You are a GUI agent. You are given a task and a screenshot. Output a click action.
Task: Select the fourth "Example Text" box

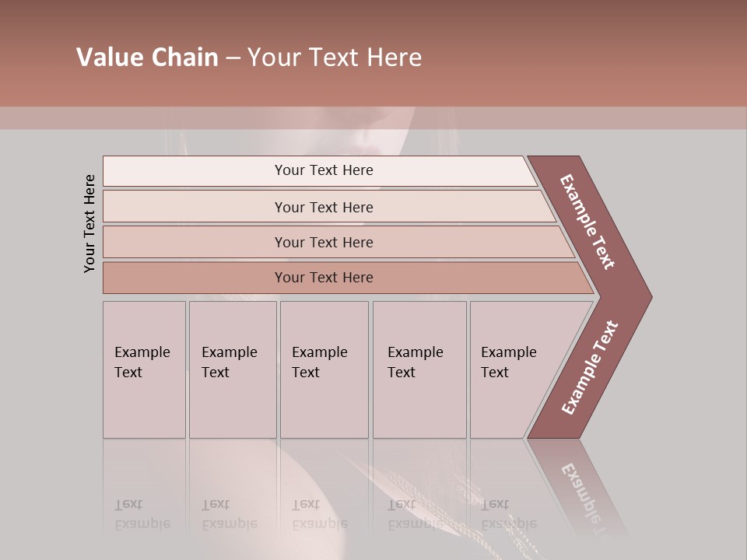[x=419, y=369]
